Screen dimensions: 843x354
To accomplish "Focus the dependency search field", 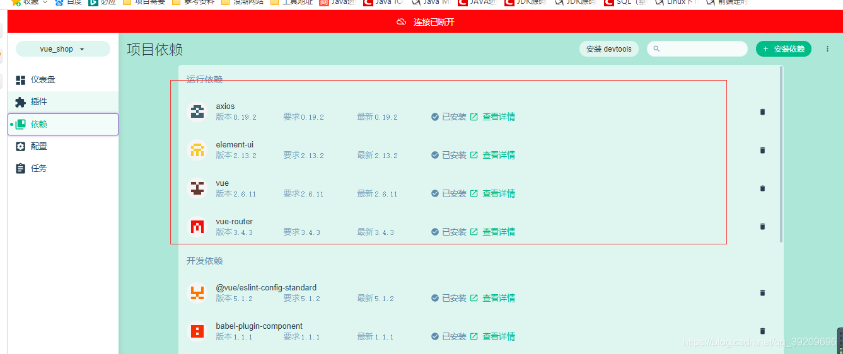I will (x=697, y=49).
